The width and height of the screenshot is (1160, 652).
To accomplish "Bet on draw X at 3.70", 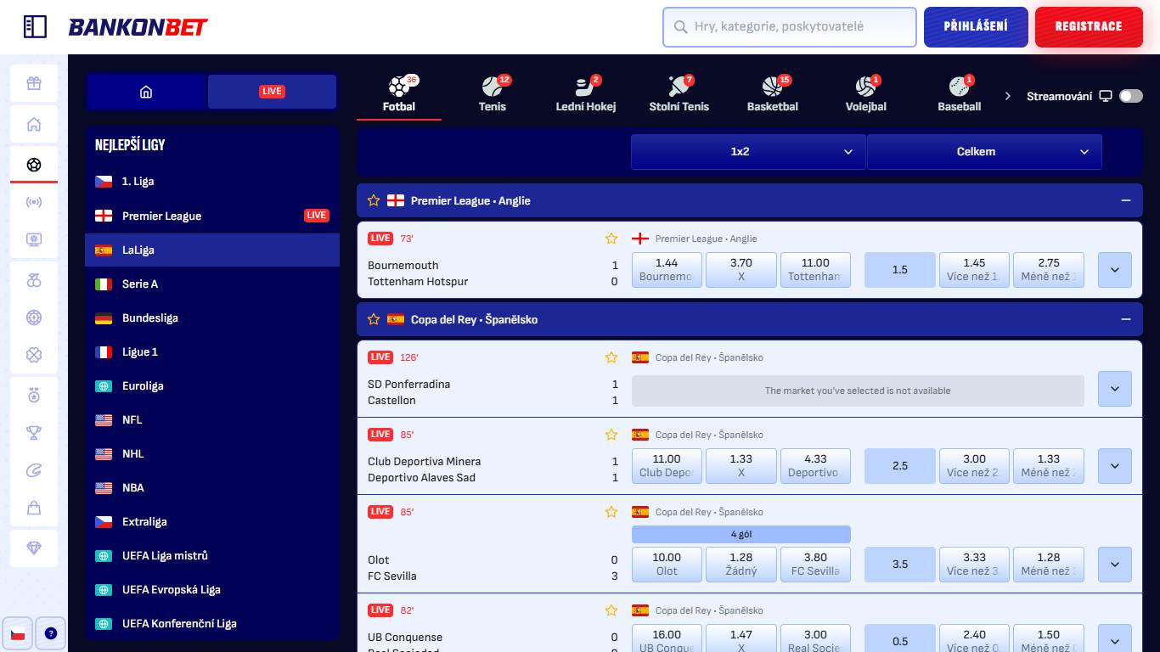I will coord(741,270).
